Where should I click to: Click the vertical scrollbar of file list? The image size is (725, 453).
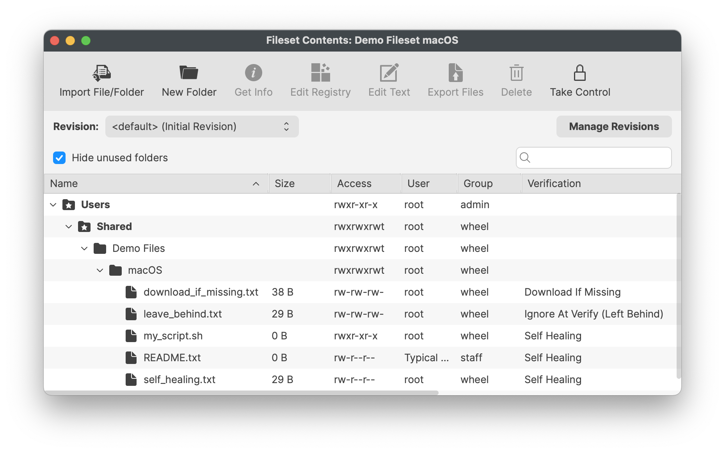coord(679,286)
